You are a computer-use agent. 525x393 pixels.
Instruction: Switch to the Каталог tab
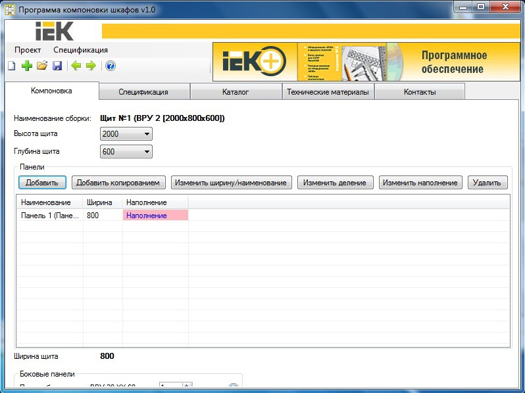click(236, 92)
